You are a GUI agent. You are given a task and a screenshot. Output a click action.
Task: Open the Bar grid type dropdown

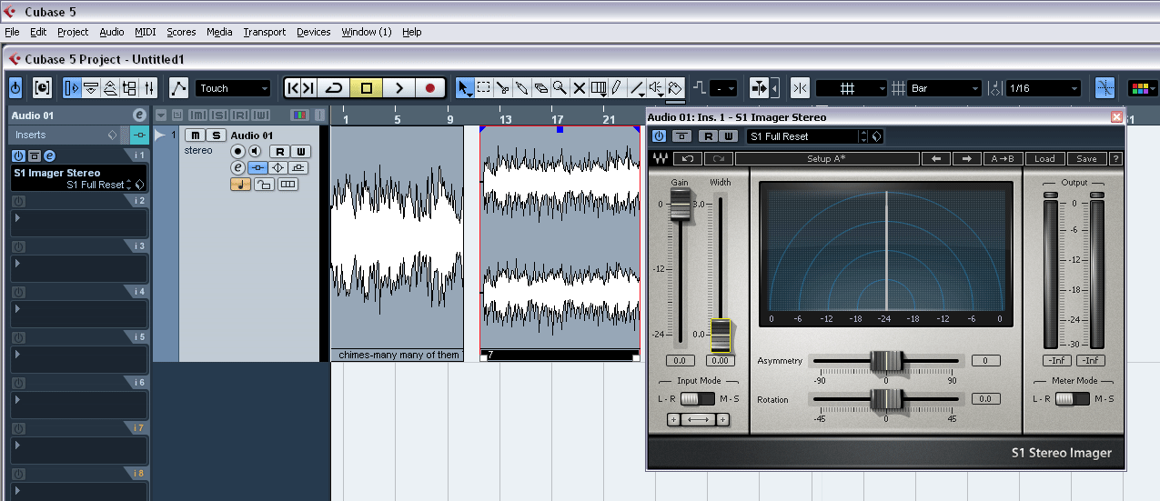point(944,88)
